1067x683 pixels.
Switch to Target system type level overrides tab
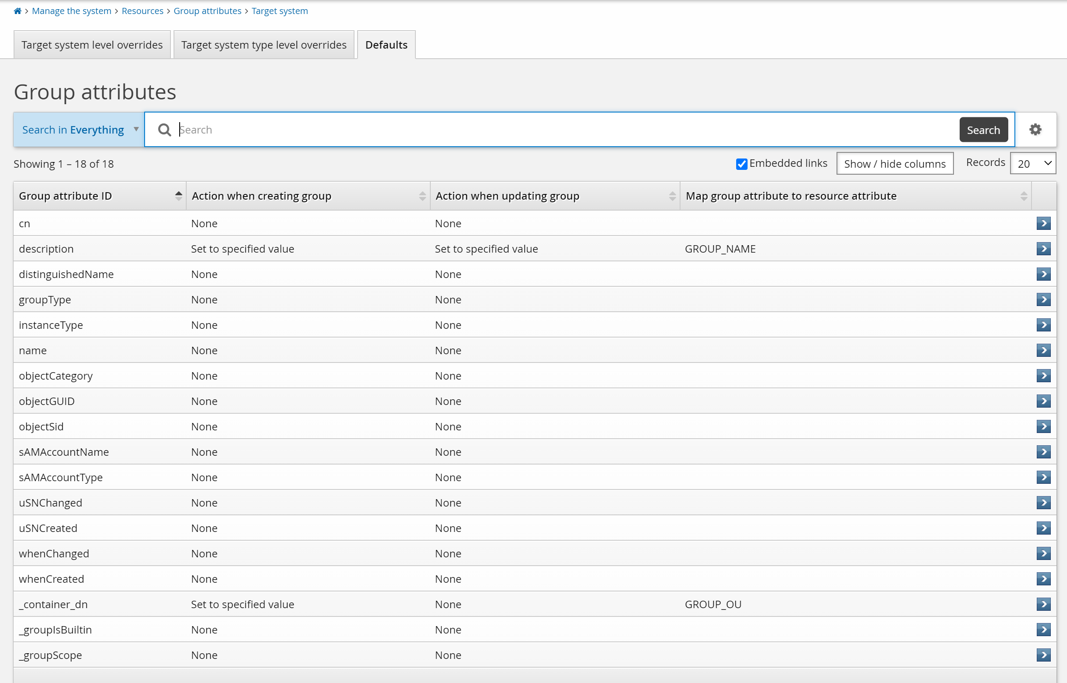pos(264,45)
